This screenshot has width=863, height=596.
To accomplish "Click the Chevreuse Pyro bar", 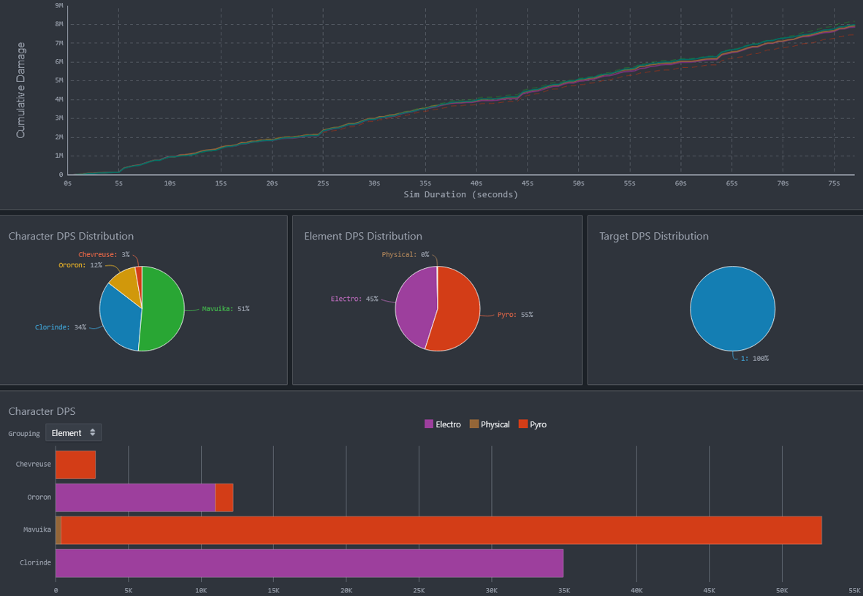I will point(75,465).
